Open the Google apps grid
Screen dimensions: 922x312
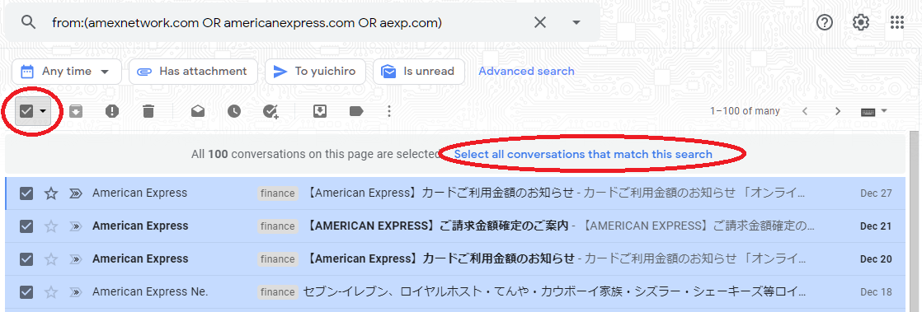(897, 22)
